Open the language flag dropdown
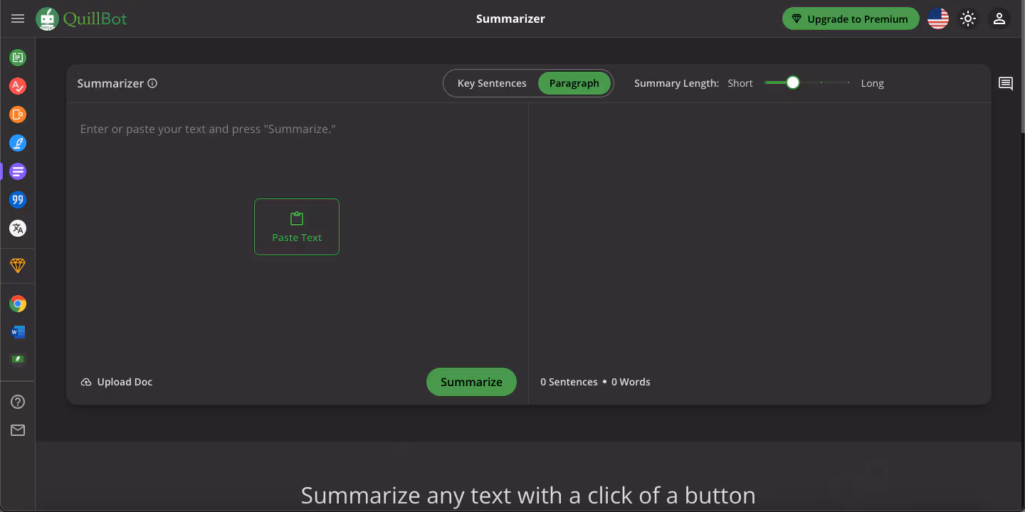The height and width of the screenshot is (512, 1025). (938, 19)
